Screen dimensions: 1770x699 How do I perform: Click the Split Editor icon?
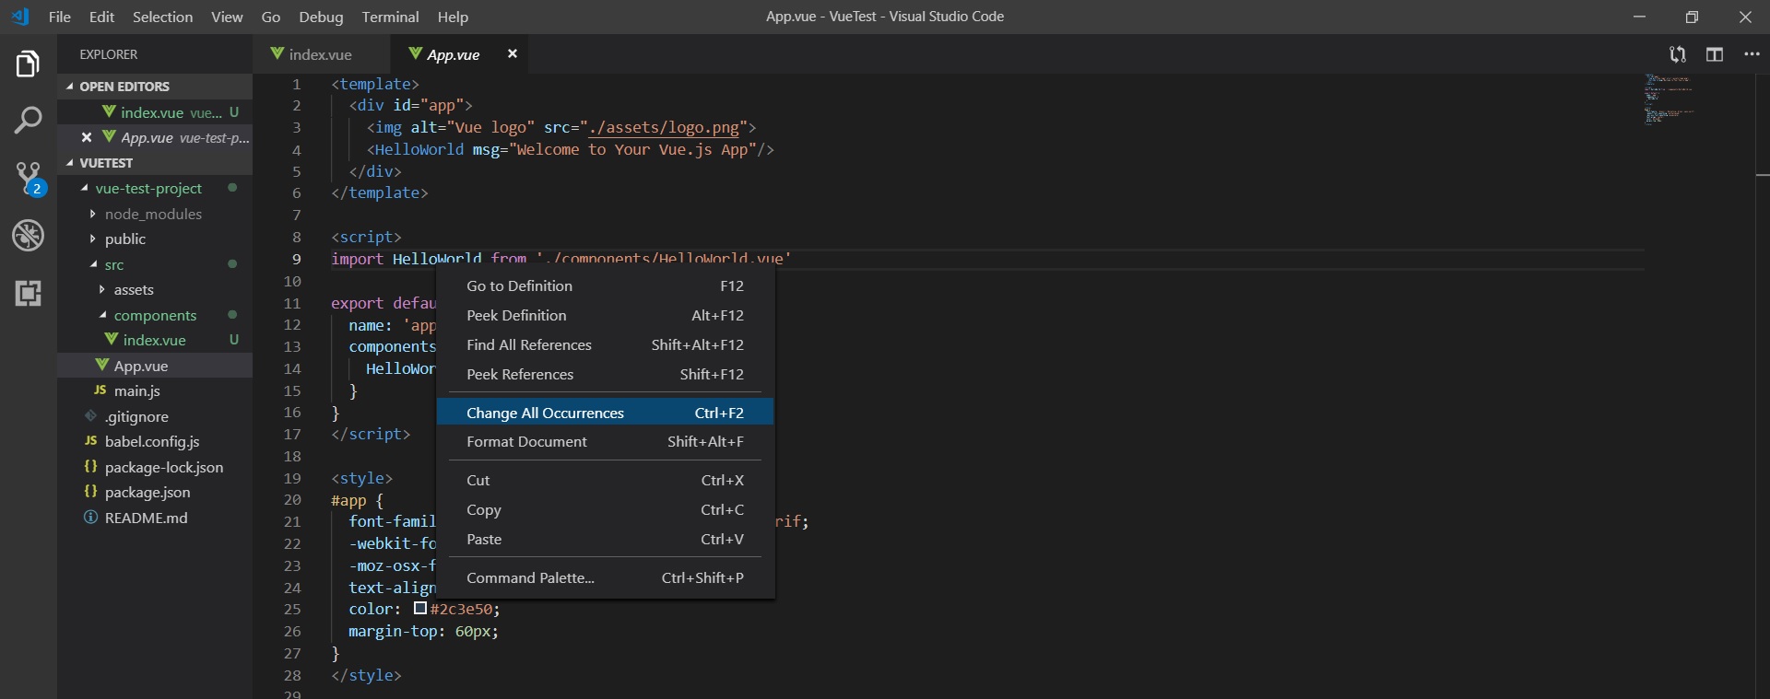tap(1715, 54)
